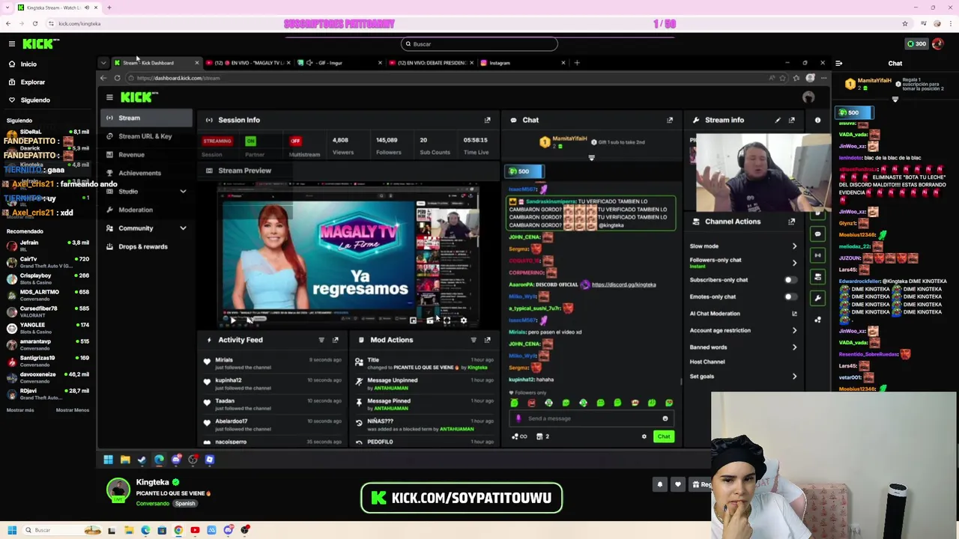Click Inicio in Kick left sidebar
The width and height of the screenshot is (959, 539).
coord(28,64)
